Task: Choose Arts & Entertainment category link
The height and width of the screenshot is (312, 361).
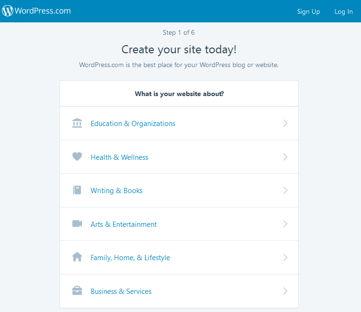Action: click(x=124, y=224)
